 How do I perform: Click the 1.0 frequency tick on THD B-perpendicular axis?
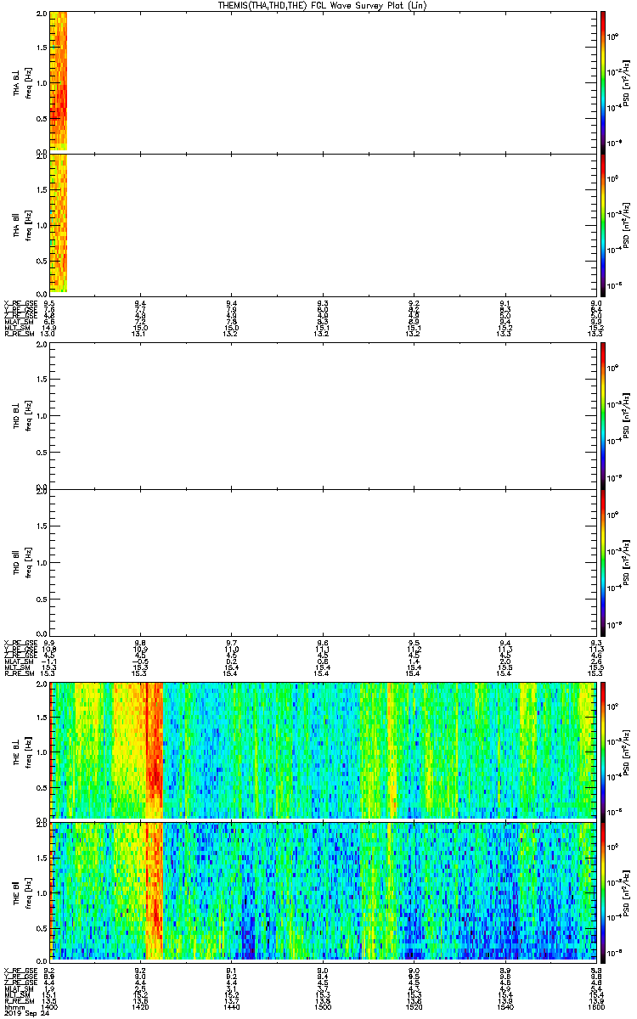click(42, 417)
